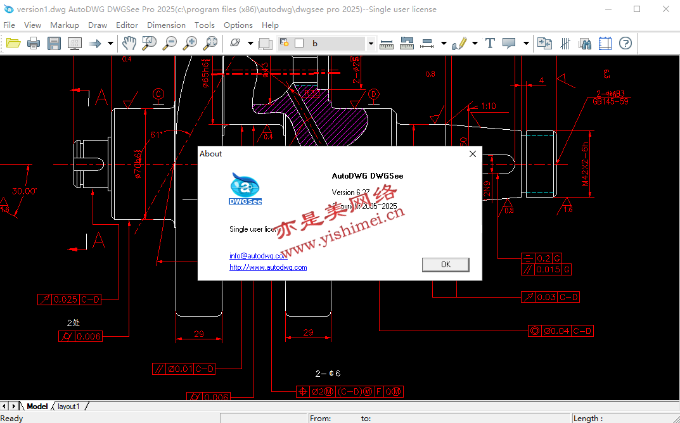Click the Print icon in toolbar
This screenshot has width=680, height=423.
click(34, 43)
